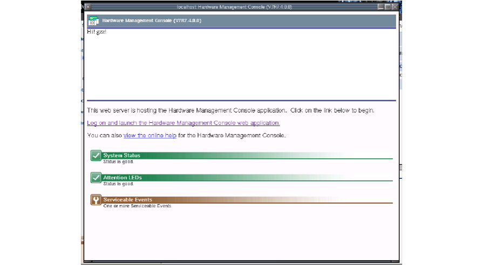Click the System Status green checkmark icon

pyautogui.click(x=96, y=156)
